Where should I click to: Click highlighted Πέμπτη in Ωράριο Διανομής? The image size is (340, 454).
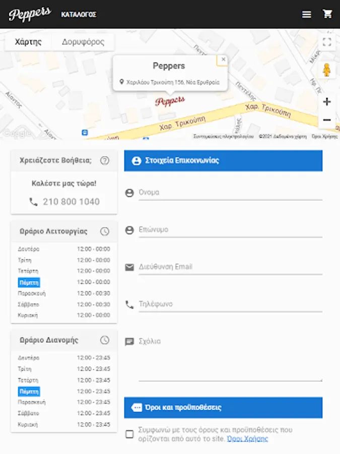[x=29, y=392]
